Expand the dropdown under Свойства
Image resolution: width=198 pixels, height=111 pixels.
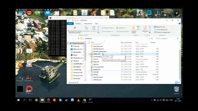click(x=145, y=33)
